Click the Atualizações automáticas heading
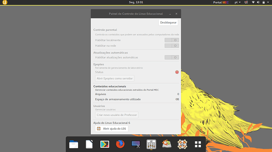This screenshot has width=272, height=152. coord(110,53)
